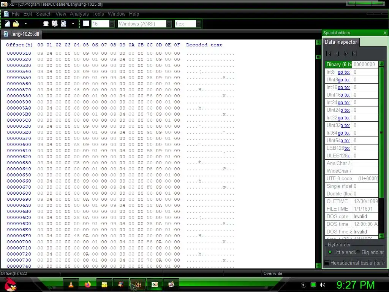Jump to first byte in Data inspector

point(329,53)
